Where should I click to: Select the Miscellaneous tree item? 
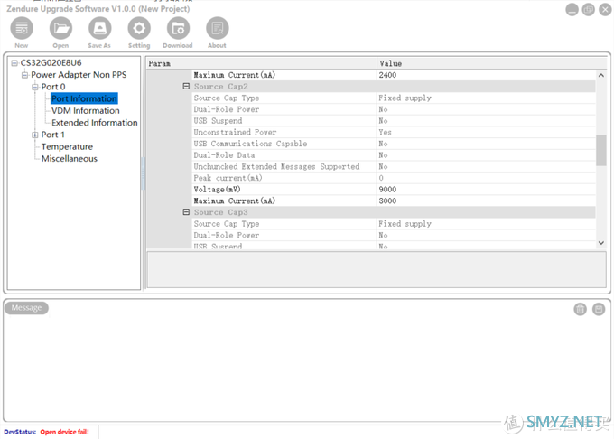pos(70,159)
